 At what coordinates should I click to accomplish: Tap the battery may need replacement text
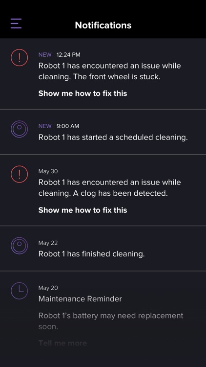click(x=111, y=321)
